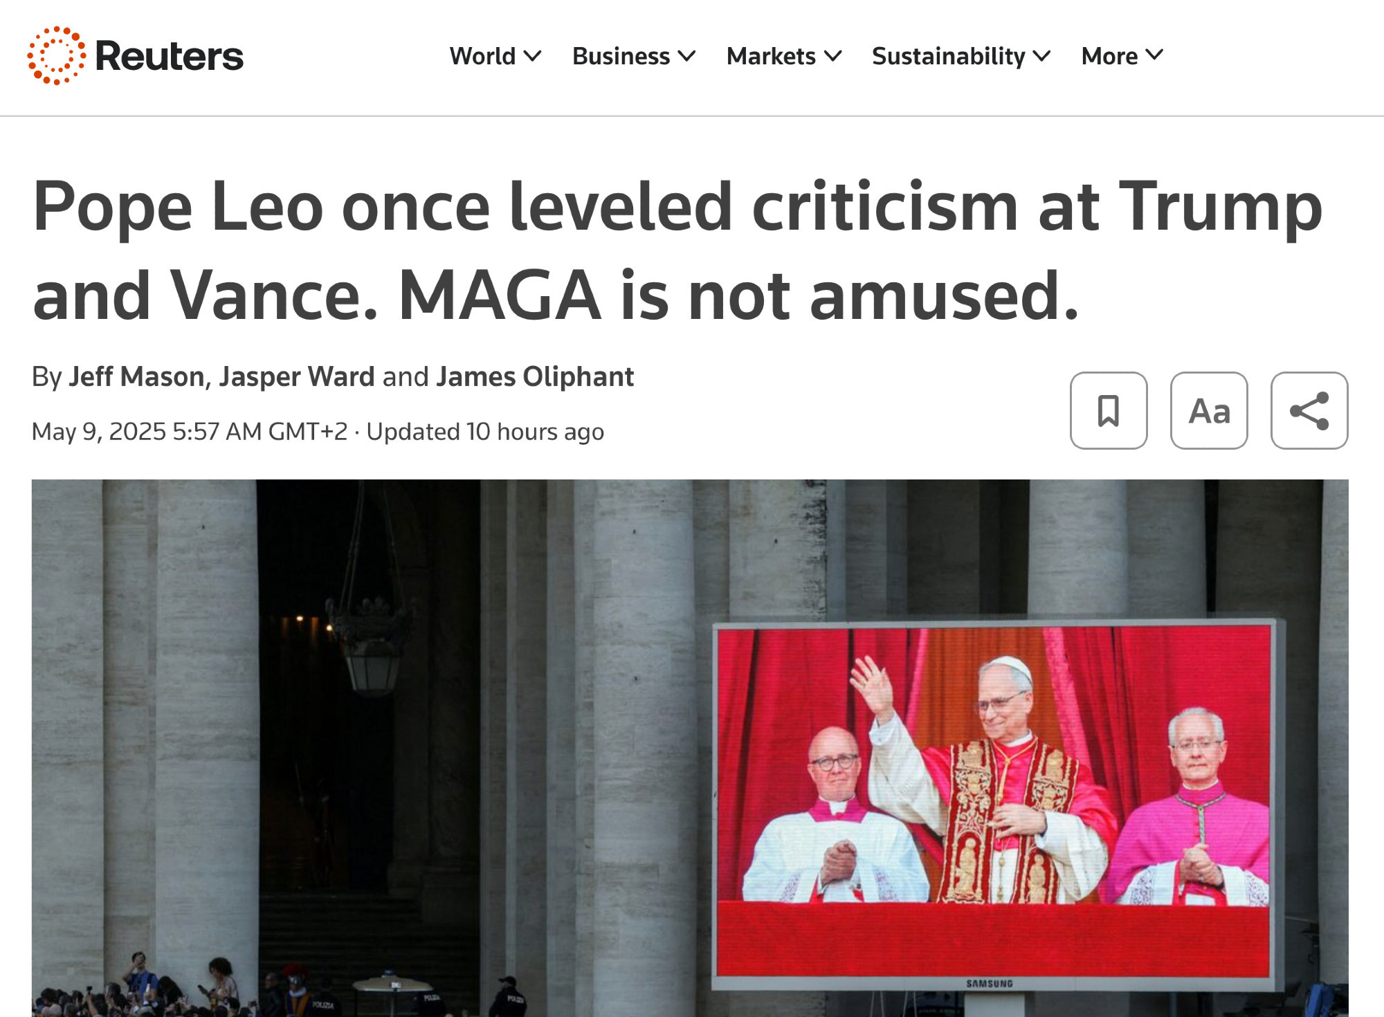
Task: Click the Reuters wordmark text
Action: 170,56
